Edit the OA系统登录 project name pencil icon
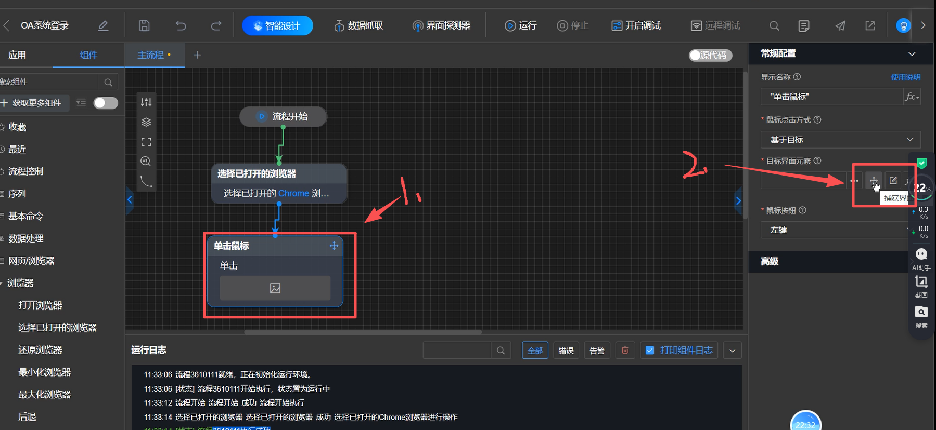 [x=103, y=25]
